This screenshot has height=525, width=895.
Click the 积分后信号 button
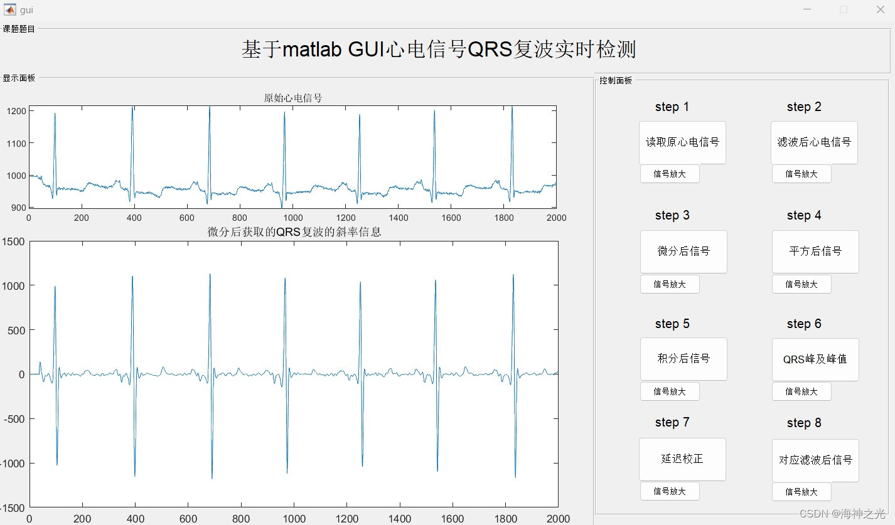pyautogui.click(x=683, y=359)
